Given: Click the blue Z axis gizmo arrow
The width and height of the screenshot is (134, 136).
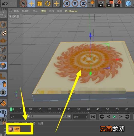Looking at the screenshot, I should pos(90,35).
